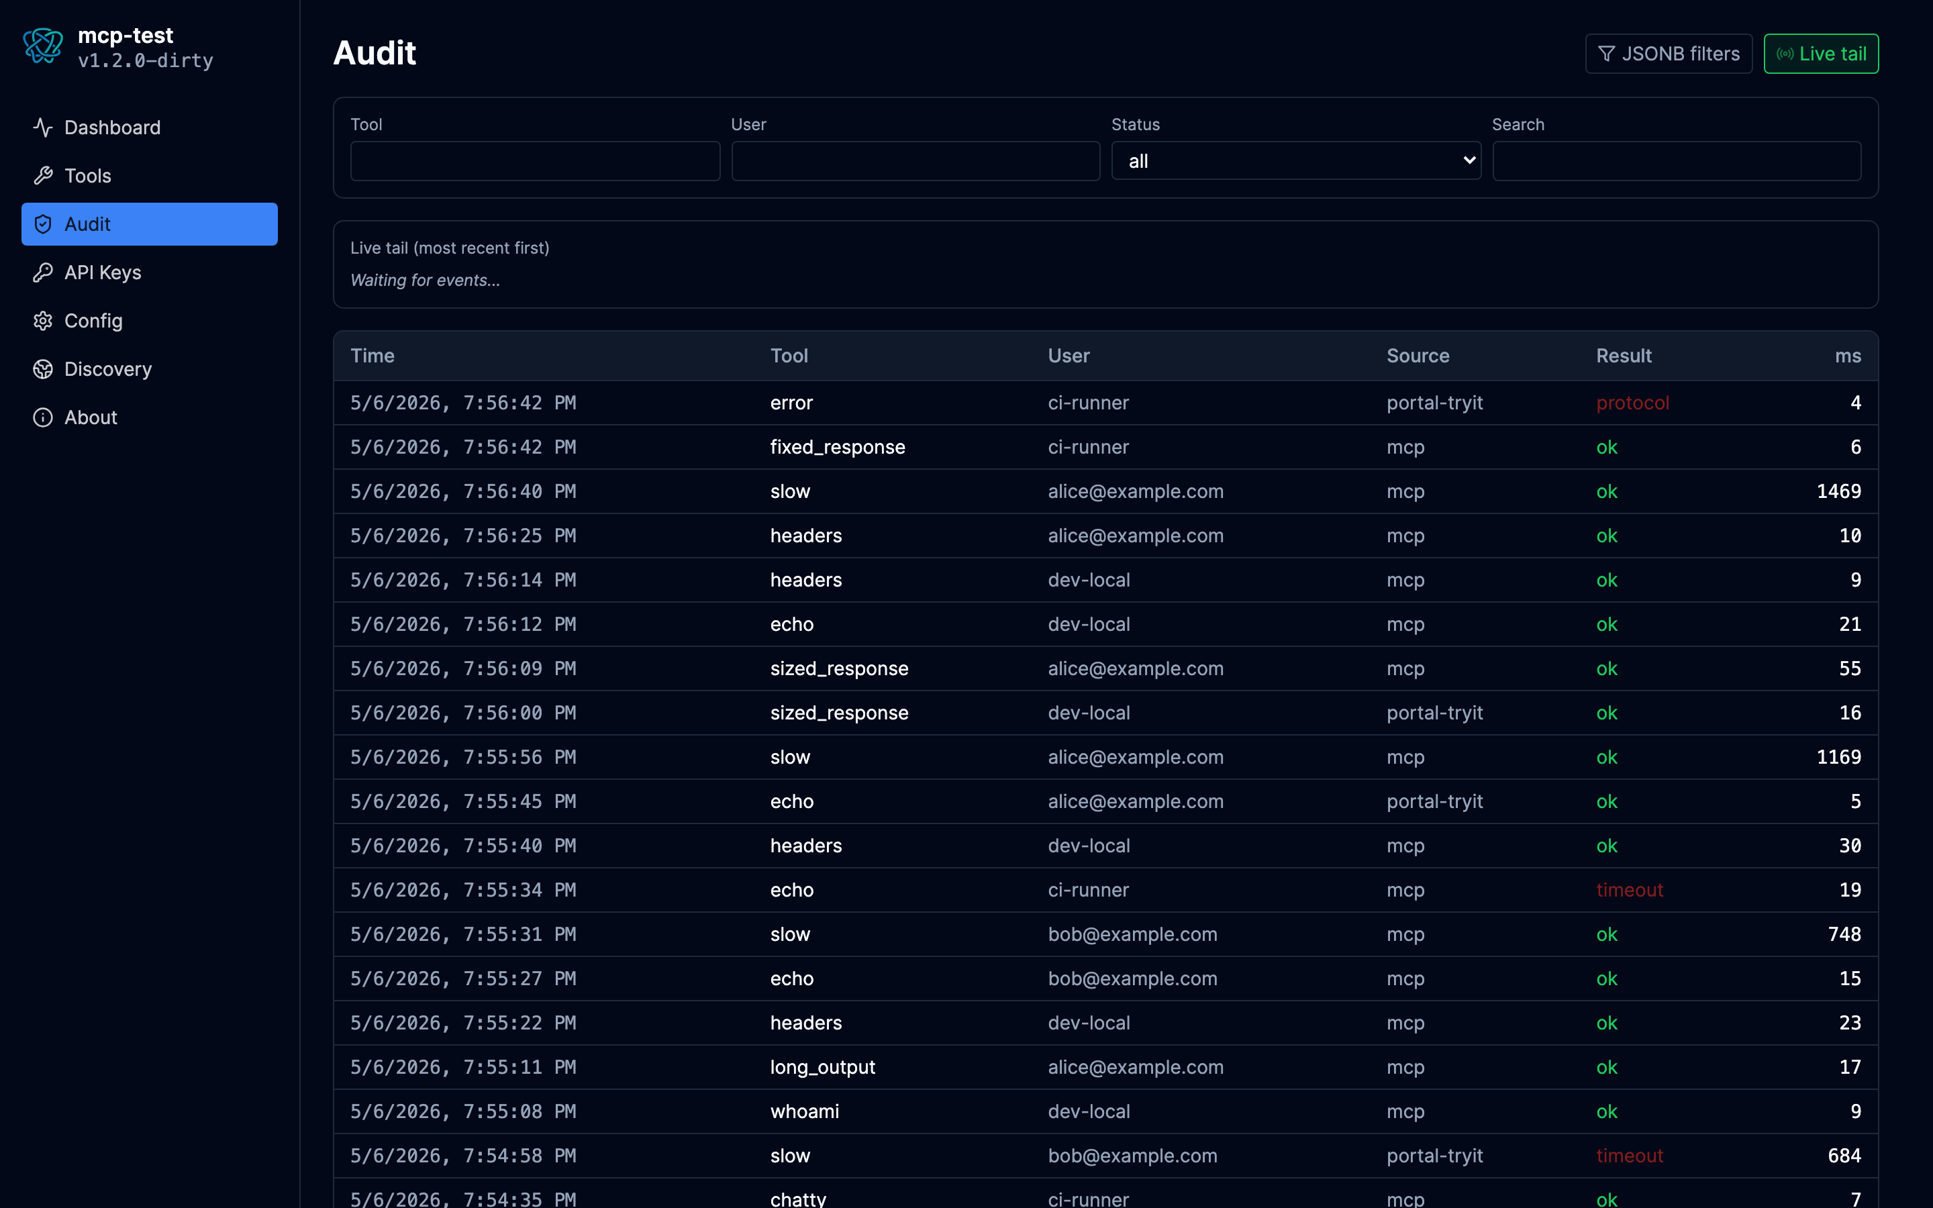Open API Keys page
1933x1208 pixels.
click(x=150, y=272)
